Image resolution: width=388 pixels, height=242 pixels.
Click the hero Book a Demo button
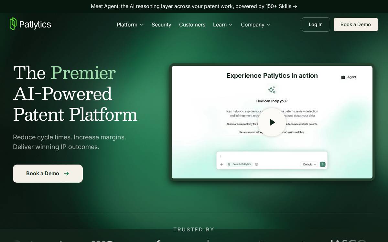click(48, 174)
